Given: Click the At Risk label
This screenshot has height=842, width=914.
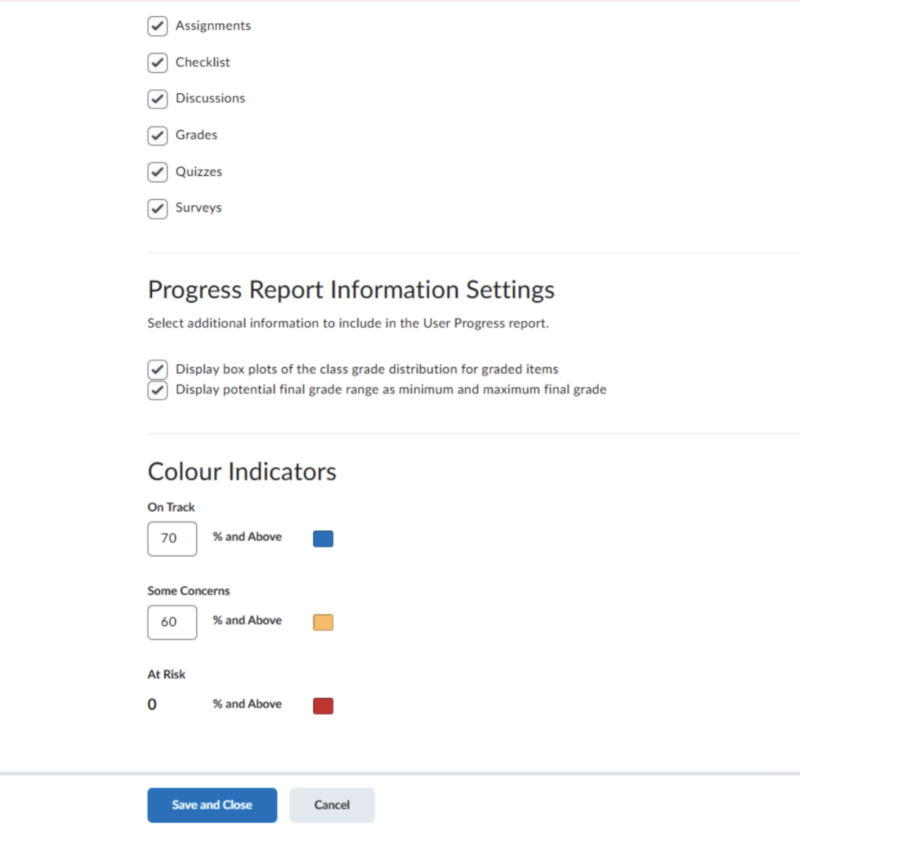Looking at the screenshot, I should coord(167,675).
